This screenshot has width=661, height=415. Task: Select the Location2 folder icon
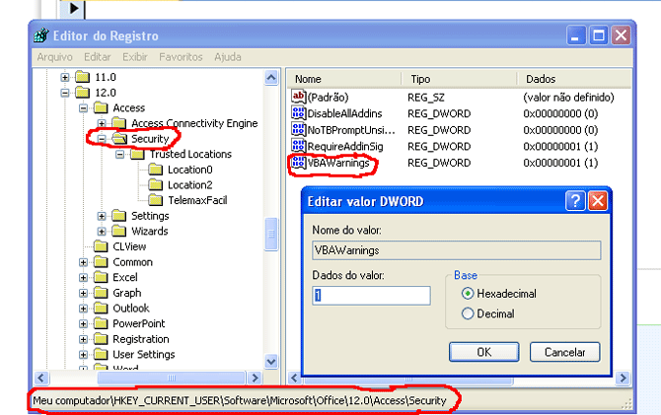pyautogui.click(x=156, y=185)
